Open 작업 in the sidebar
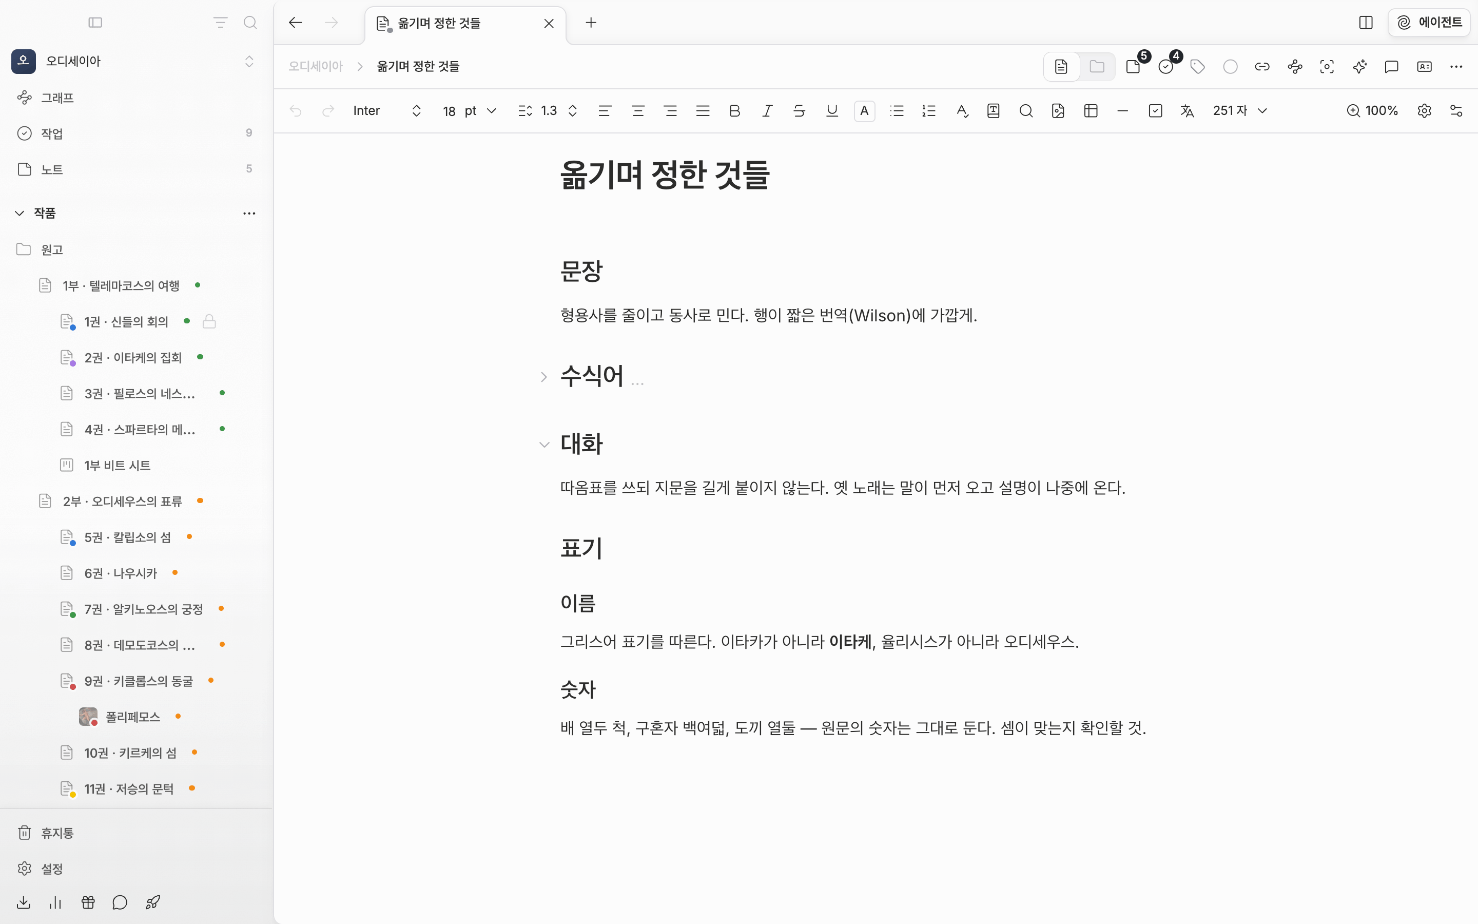Viewport: 1478px width, 924px height. point(136,133)
